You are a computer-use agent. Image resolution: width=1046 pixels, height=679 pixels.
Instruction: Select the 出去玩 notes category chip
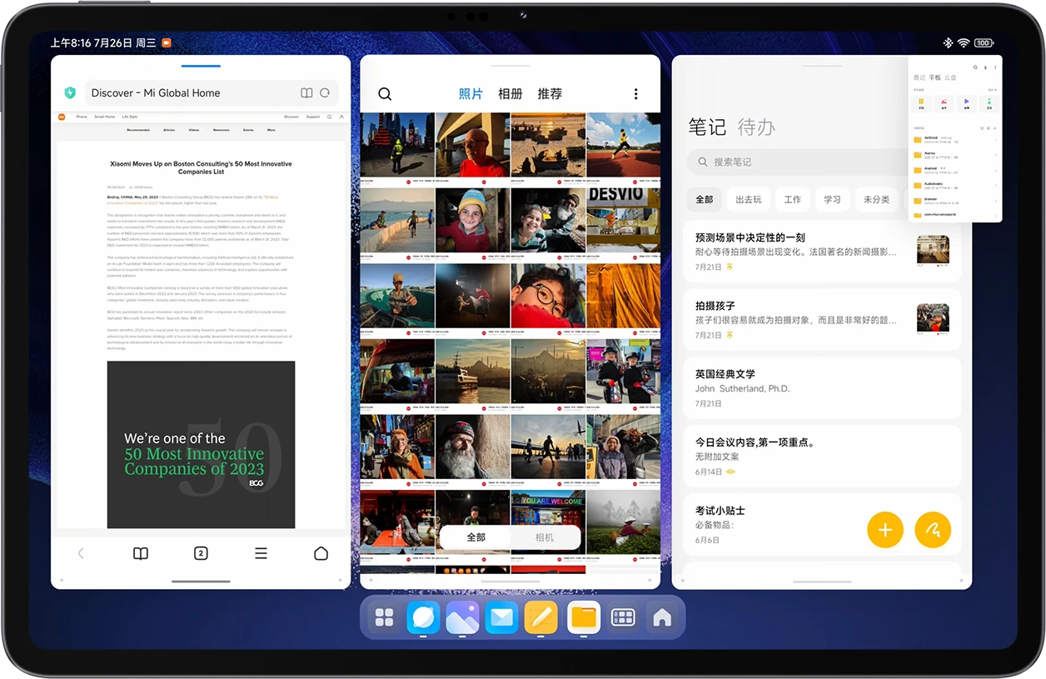tap(749, 200)
